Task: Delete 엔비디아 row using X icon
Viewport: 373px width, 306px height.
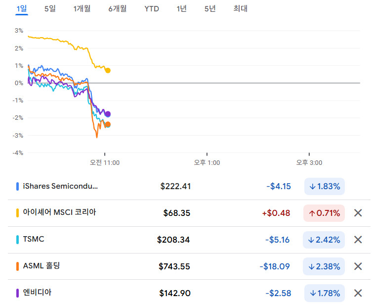Action: (358, 293)
